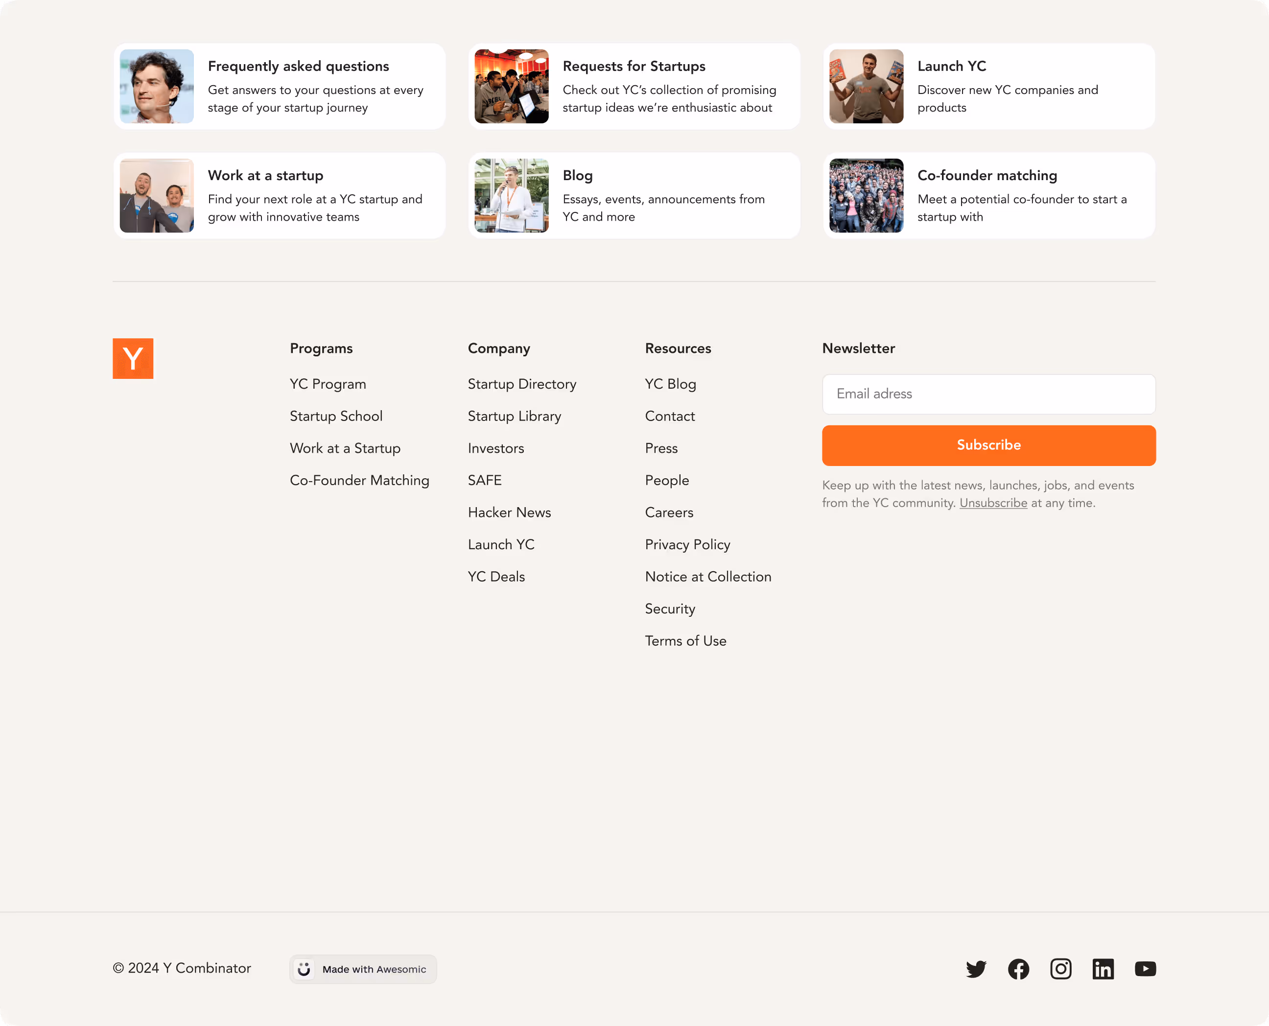This screenshot has width=1269, height=1026.
Task: Open the Careers link
Action: [x=669, y=513]
